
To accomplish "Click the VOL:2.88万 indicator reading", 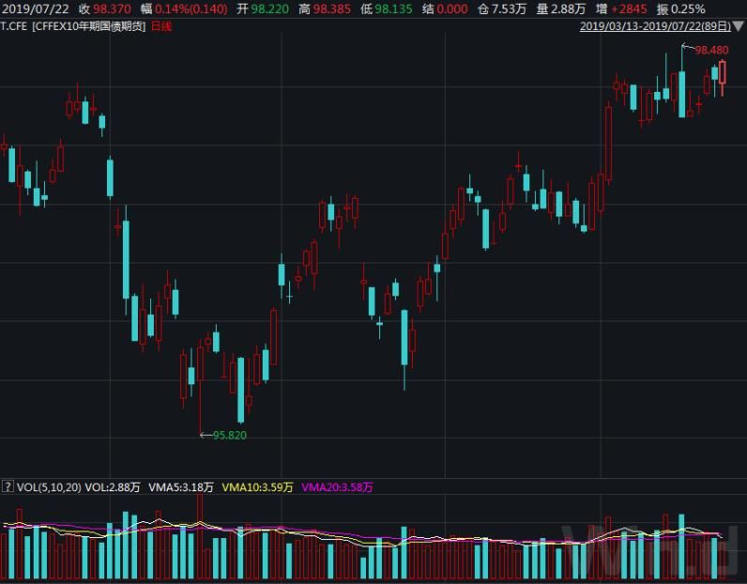I will (113, 487).
